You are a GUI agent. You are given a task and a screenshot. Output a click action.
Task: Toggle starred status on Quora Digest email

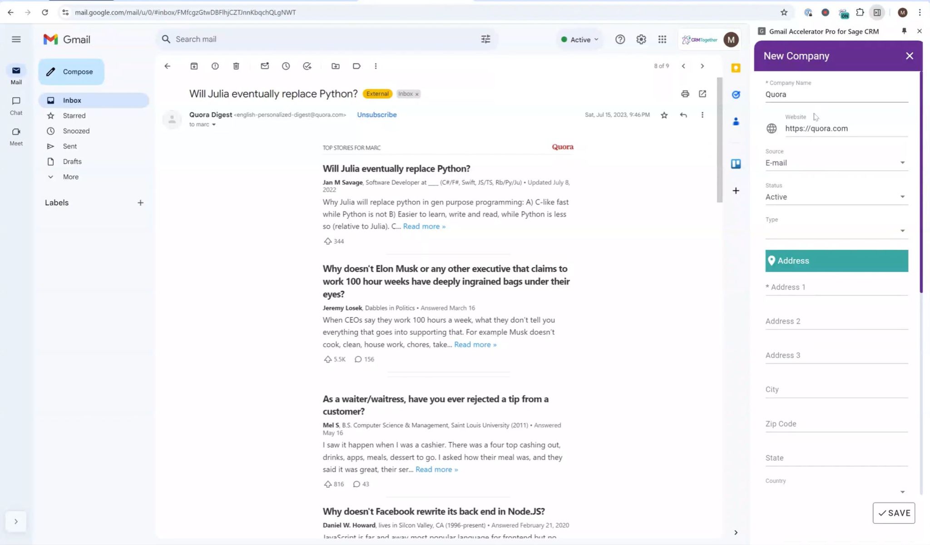(x=664, y=115)
